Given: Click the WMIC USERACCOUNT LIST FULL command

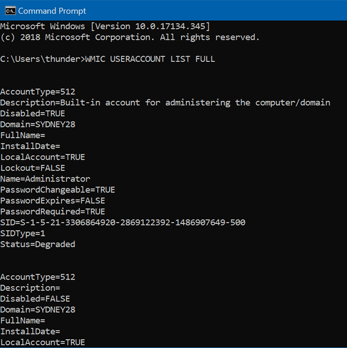Looking at the screenshot, I should [150, 59].
